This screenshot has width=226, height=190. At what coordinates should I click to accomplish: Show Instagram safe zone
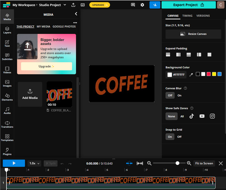coord(212,116)
